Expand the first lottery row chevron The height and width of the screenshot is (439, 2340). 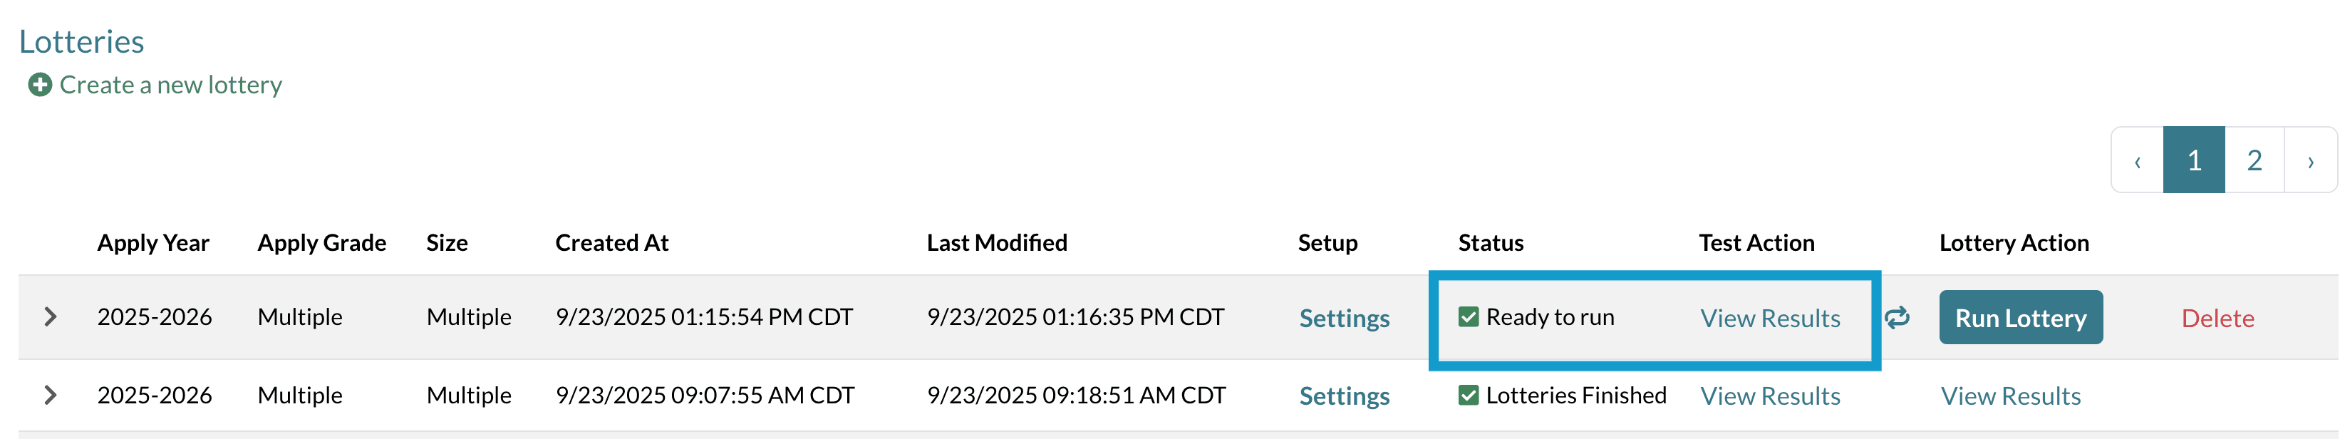51,316
